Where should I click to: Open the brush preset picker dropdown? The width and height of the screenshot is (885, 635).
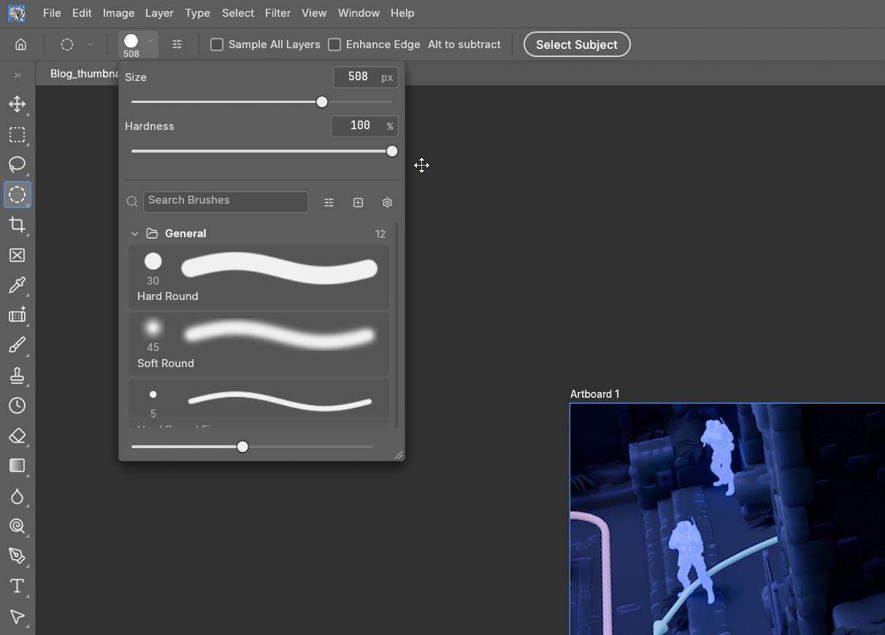coord(138,45)
